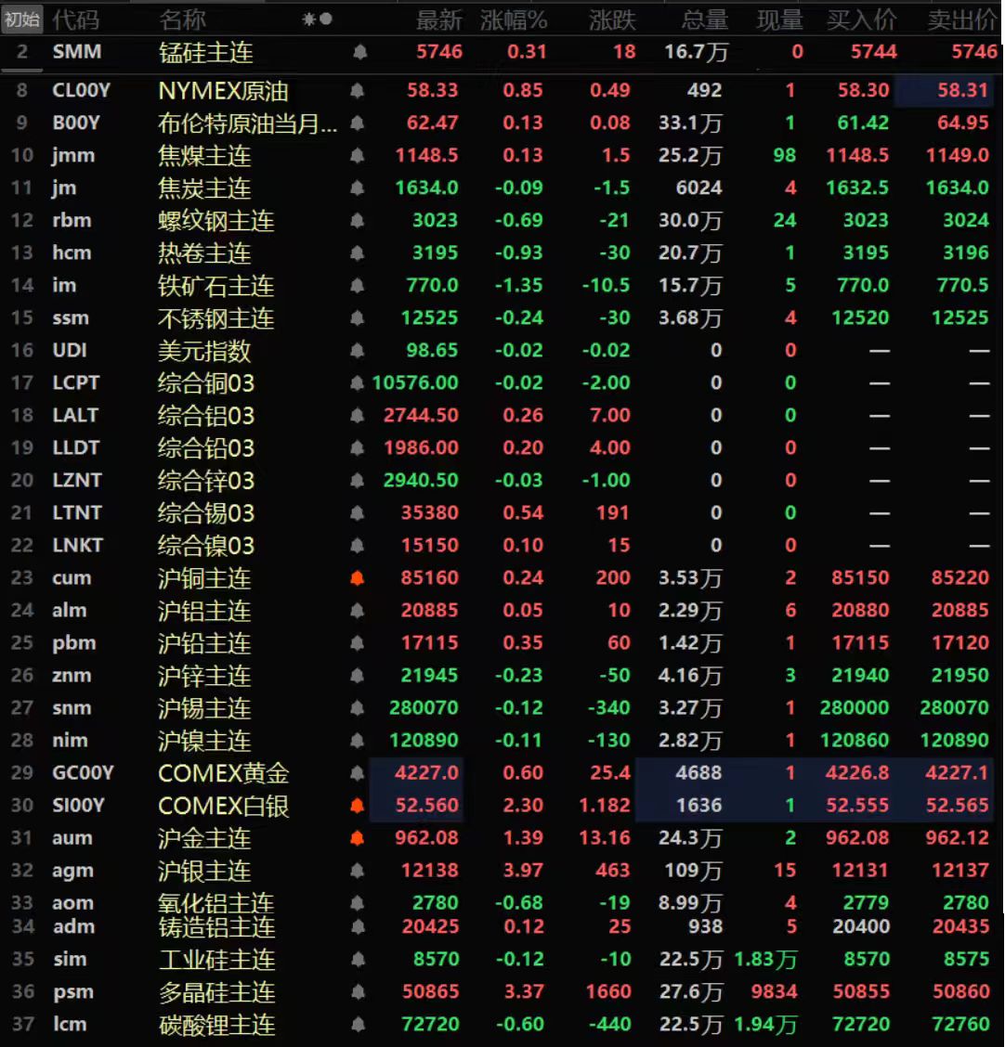Sort by 总量 column header
1005x1047 pixels.
[x=704, y=20]
